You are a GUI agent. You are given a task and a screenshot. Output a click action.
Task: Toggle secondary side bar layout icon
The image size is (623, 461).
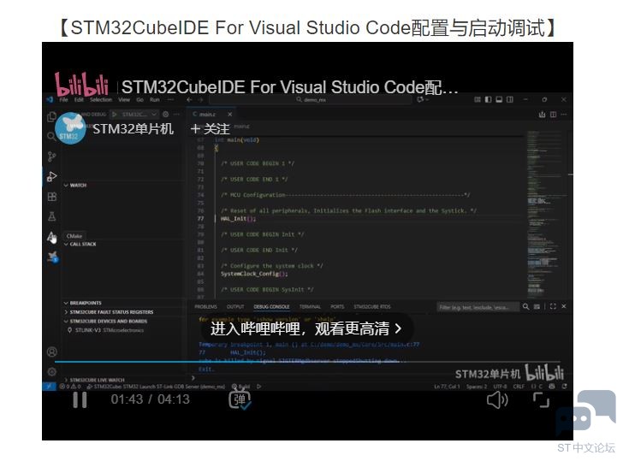(x=510, y=99)
